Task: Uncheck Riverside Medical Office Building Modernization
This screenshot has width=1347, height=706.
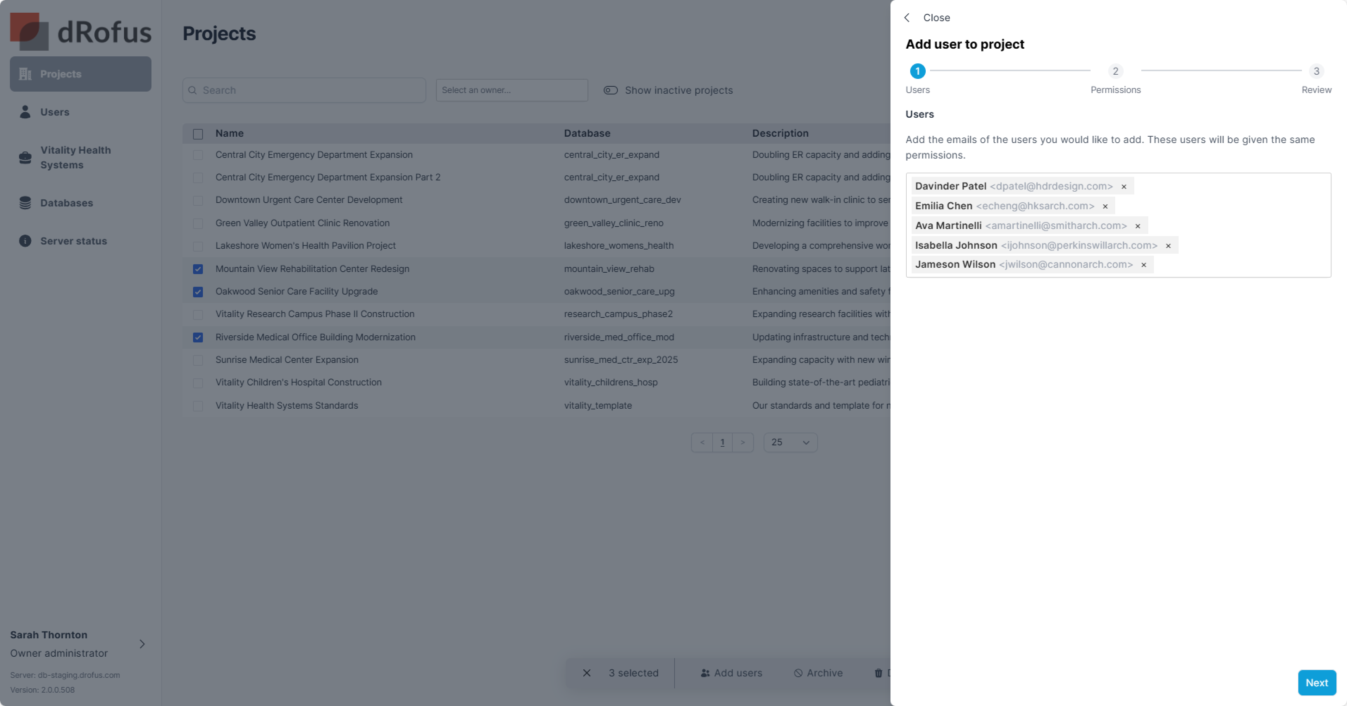Action: (198, 337)
